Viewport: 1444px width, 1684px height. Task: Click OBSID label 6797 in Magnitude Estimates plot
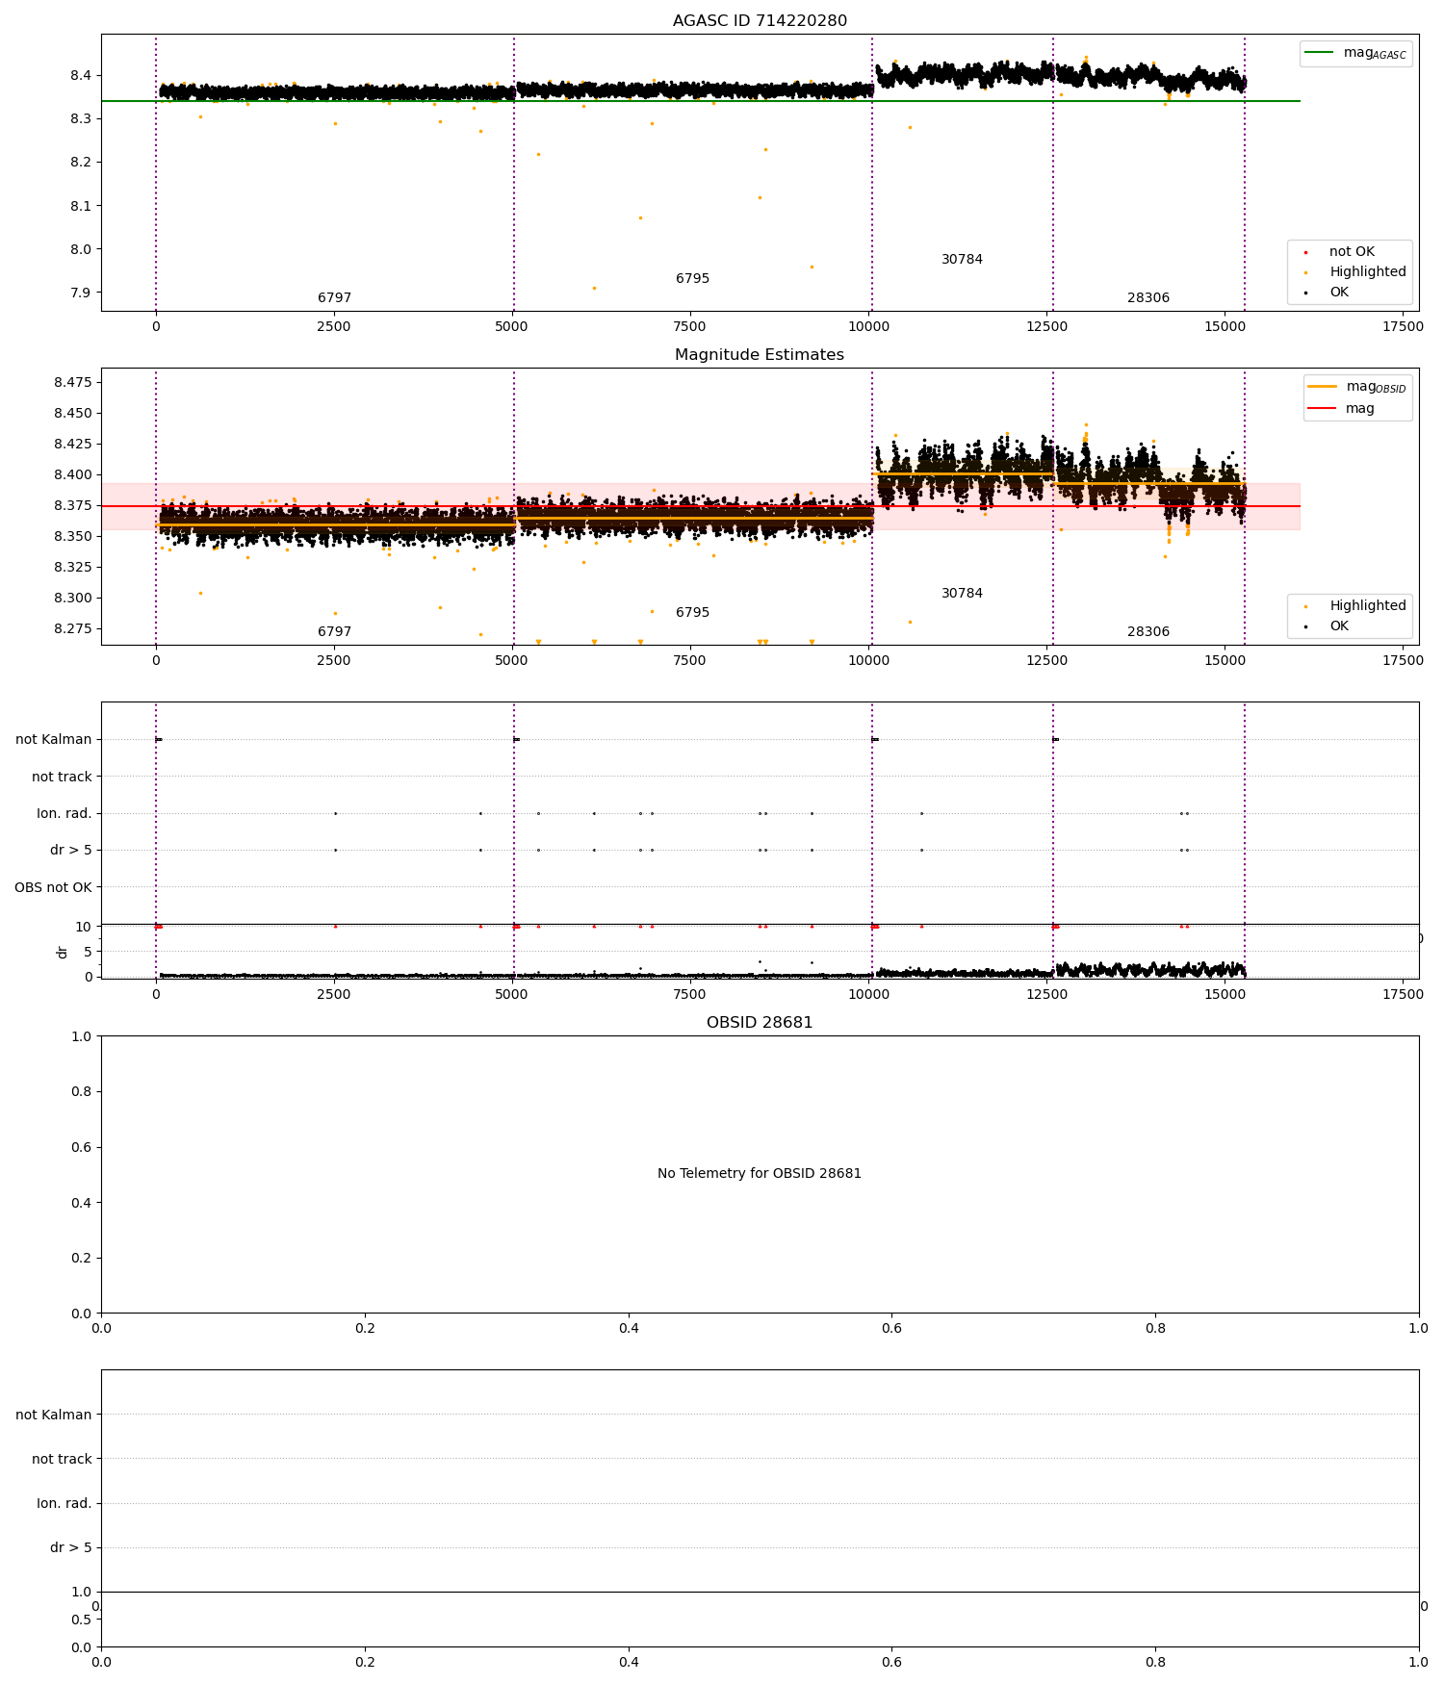(334, 632)
